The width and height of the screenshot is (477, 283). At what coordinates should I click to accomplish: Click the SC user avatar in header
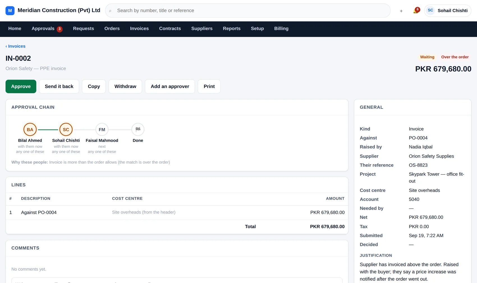[x=430, y=11]
